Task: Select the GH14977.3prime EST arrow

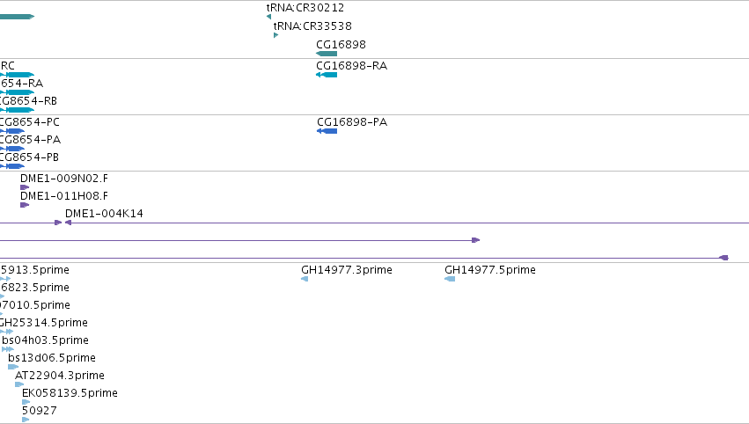Action: coord(305,279)
